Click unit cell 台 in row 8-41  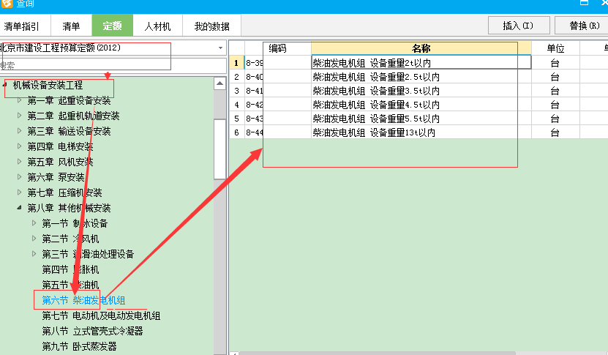555,91
